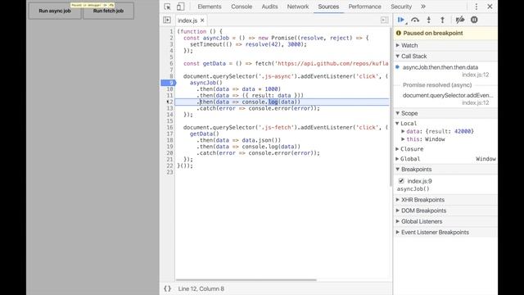The width and height of the screenshot is (524, 295).
Task: Activate the inspect element picker icon
Action: coord(167,7)
